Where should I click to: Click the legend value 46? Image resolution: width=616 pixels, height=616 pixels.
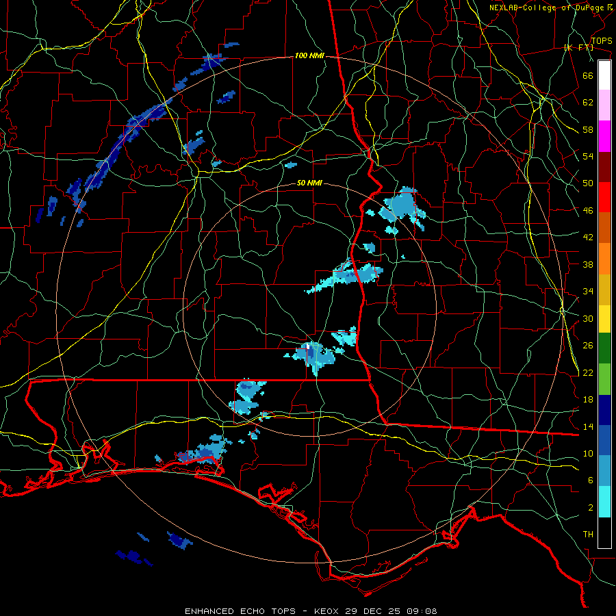pos(588,210)
